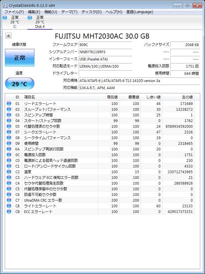
Task: Click the ファームウェア field showing 909C
Action: (105, 45)
